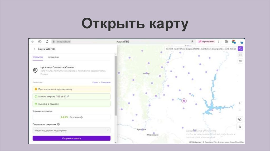Click the padlock site security icon
This screenshot has width=270, height=151.
coord(54,42)
